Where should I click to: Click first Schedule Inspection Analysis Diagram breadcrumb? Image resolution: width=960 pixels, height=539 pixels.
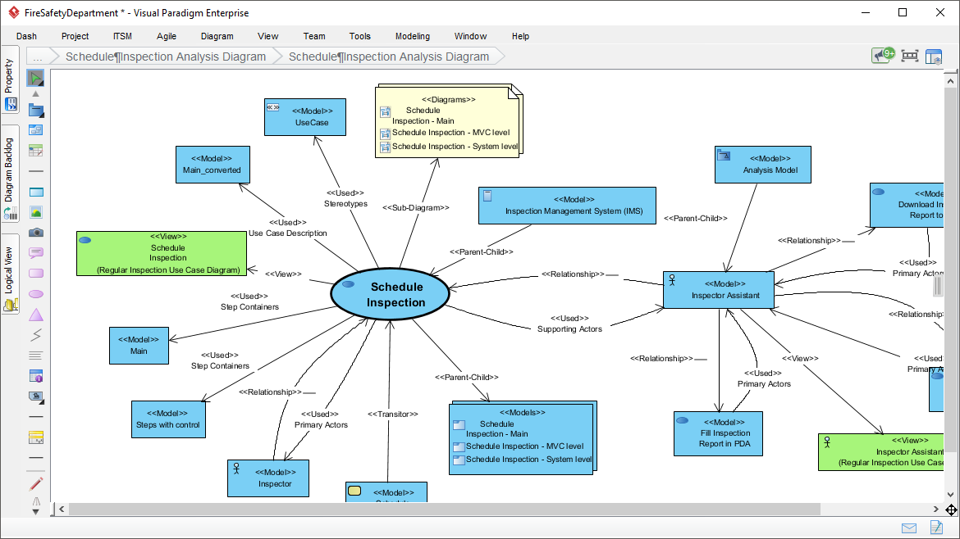pyautogui.click(x=165, y=57)
